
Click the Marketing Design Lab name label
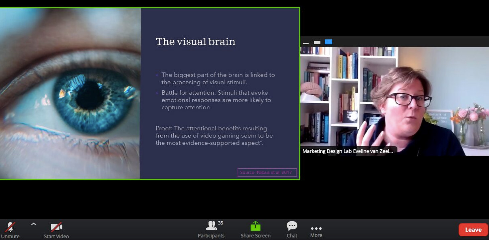[347, 151]
